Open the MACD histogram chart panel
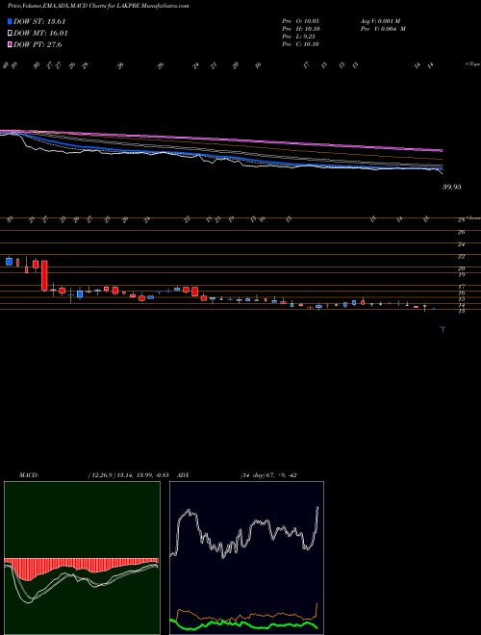 pos(82,558)
